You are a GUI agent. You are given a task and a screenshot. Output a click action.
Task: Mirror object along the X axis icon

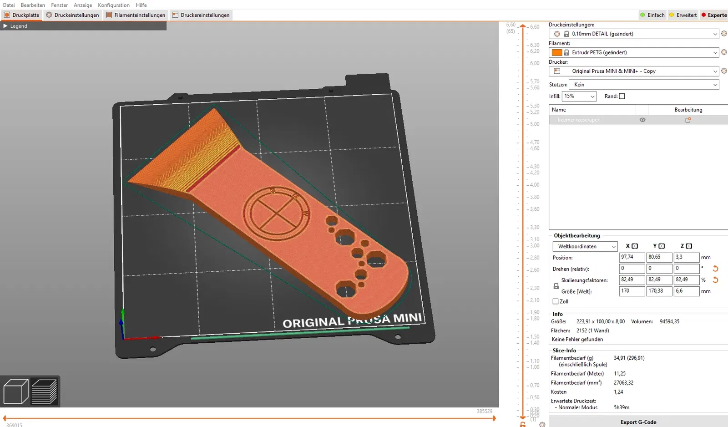[x=635, y=246]
